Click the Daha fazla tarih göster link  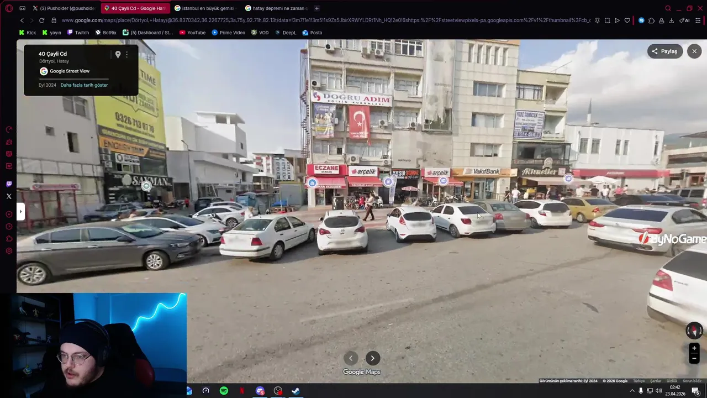(84, 85)
